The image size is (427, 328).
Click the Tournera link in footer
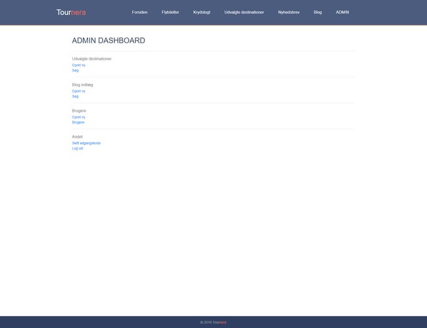click(x=219, y=322)
